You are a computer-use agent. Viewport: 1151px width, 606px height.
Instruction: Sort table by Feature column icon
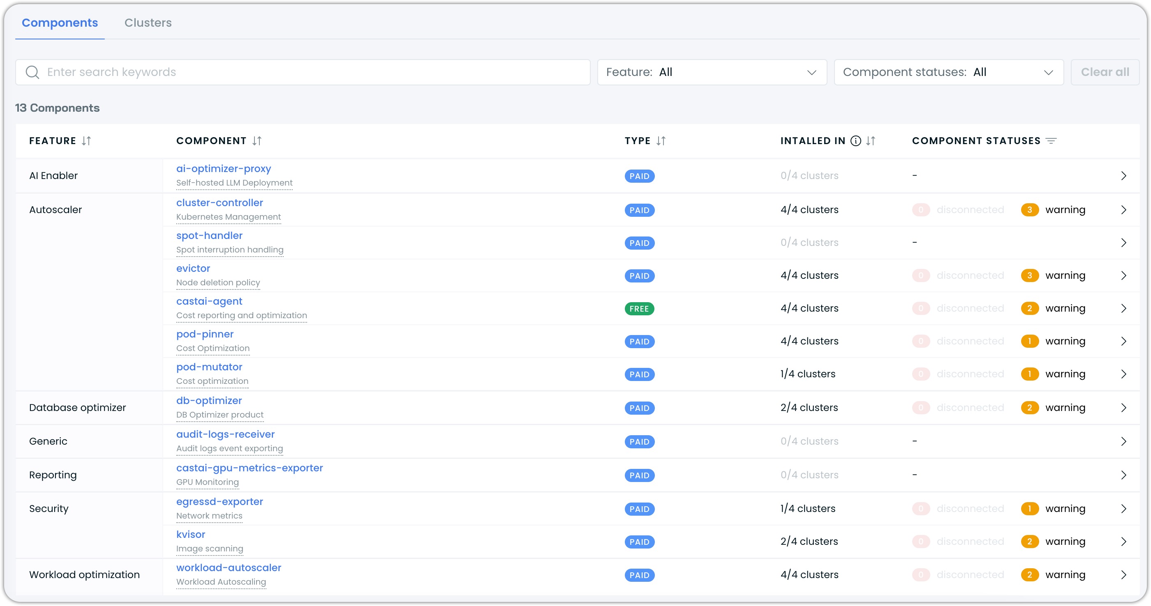(86, 141)
